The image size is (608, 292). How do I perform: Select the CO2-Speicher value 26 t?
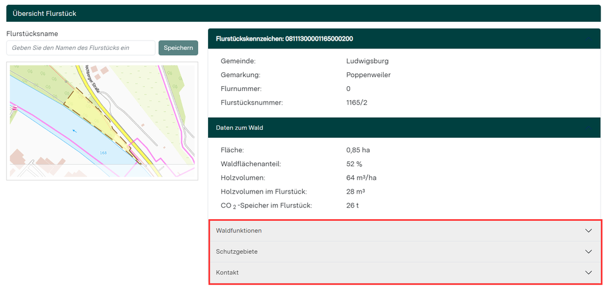point(353,206)
